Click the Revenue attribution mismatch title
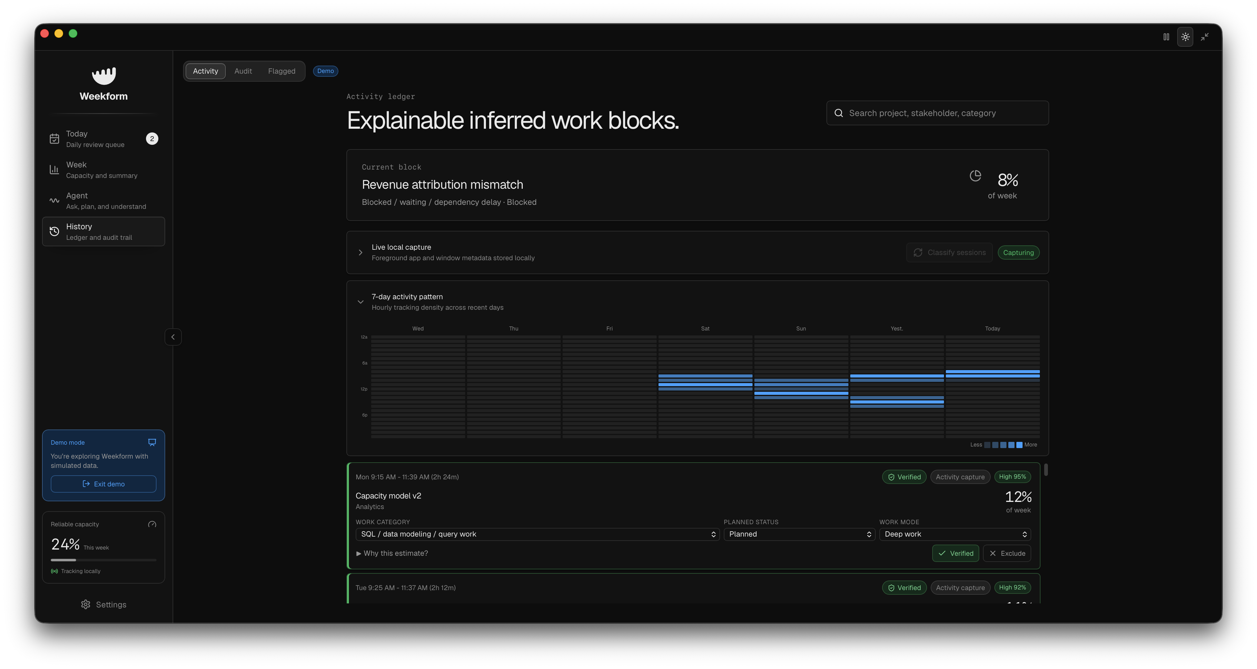The width and height of the screenshot is (1257, 669). point(442,185)
